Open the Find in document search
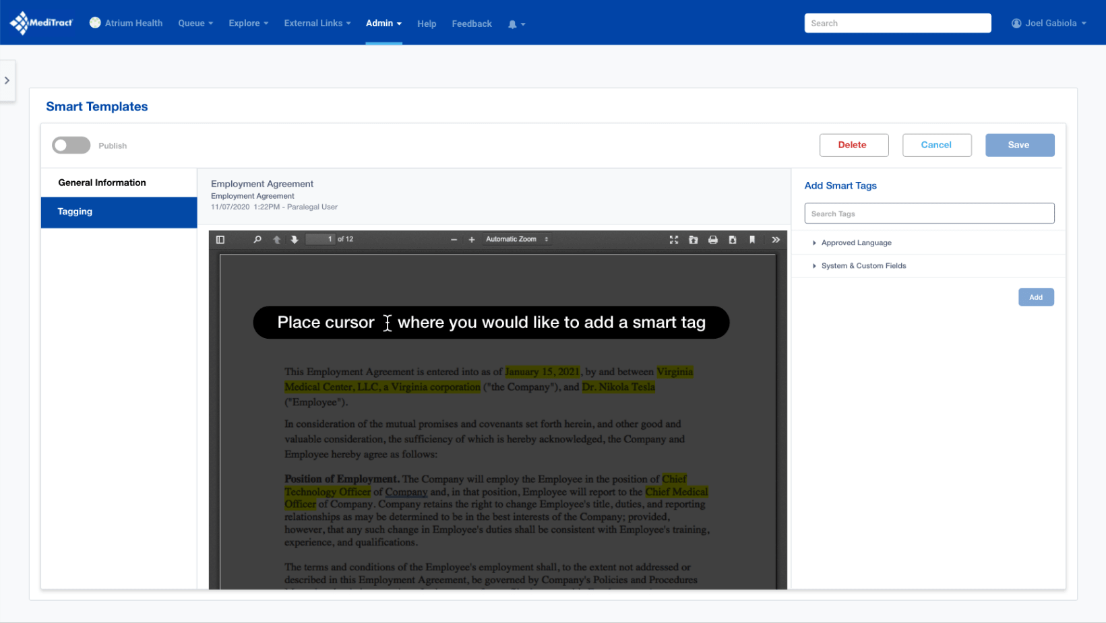 click(257, 239)
